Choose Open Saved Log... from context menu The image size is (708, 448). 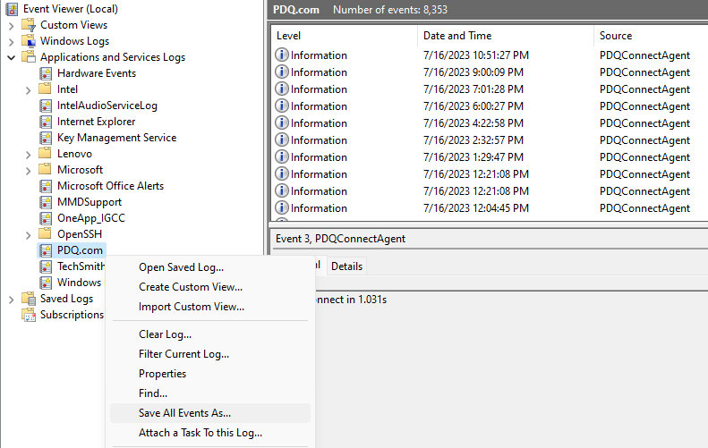point(210,267)
